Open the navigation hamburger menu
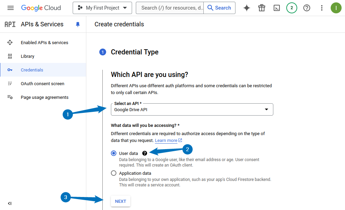Screen dimensions: 345x210 (11, 8)
